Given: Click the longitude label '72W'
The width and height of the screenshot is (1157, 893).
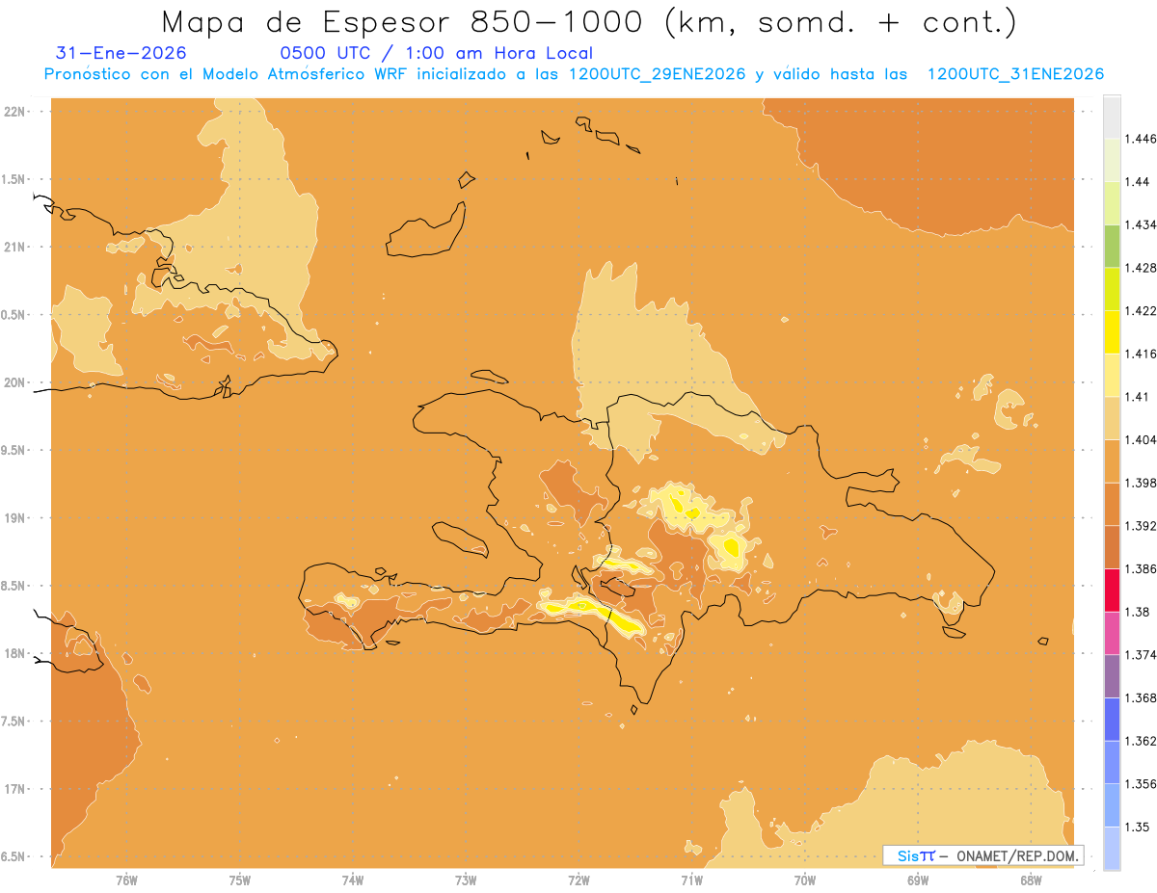Looking at the screenshot, I should pyautogui.click(x=578, y=881).
